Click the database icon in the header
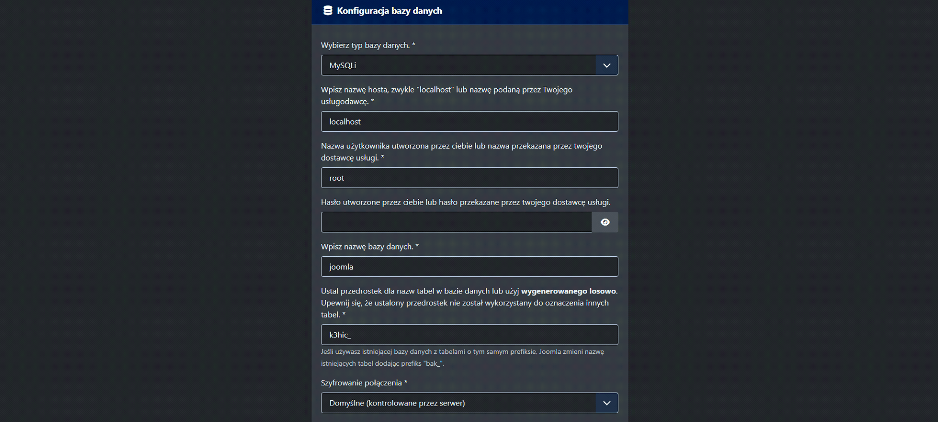The image size is (938, 422). [x=327, y=11]
